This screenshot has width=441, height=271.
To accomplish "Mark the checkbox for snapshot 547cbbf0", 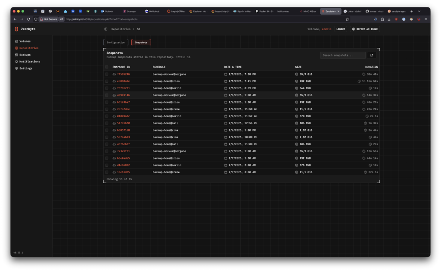I will (x=107, y=123).
